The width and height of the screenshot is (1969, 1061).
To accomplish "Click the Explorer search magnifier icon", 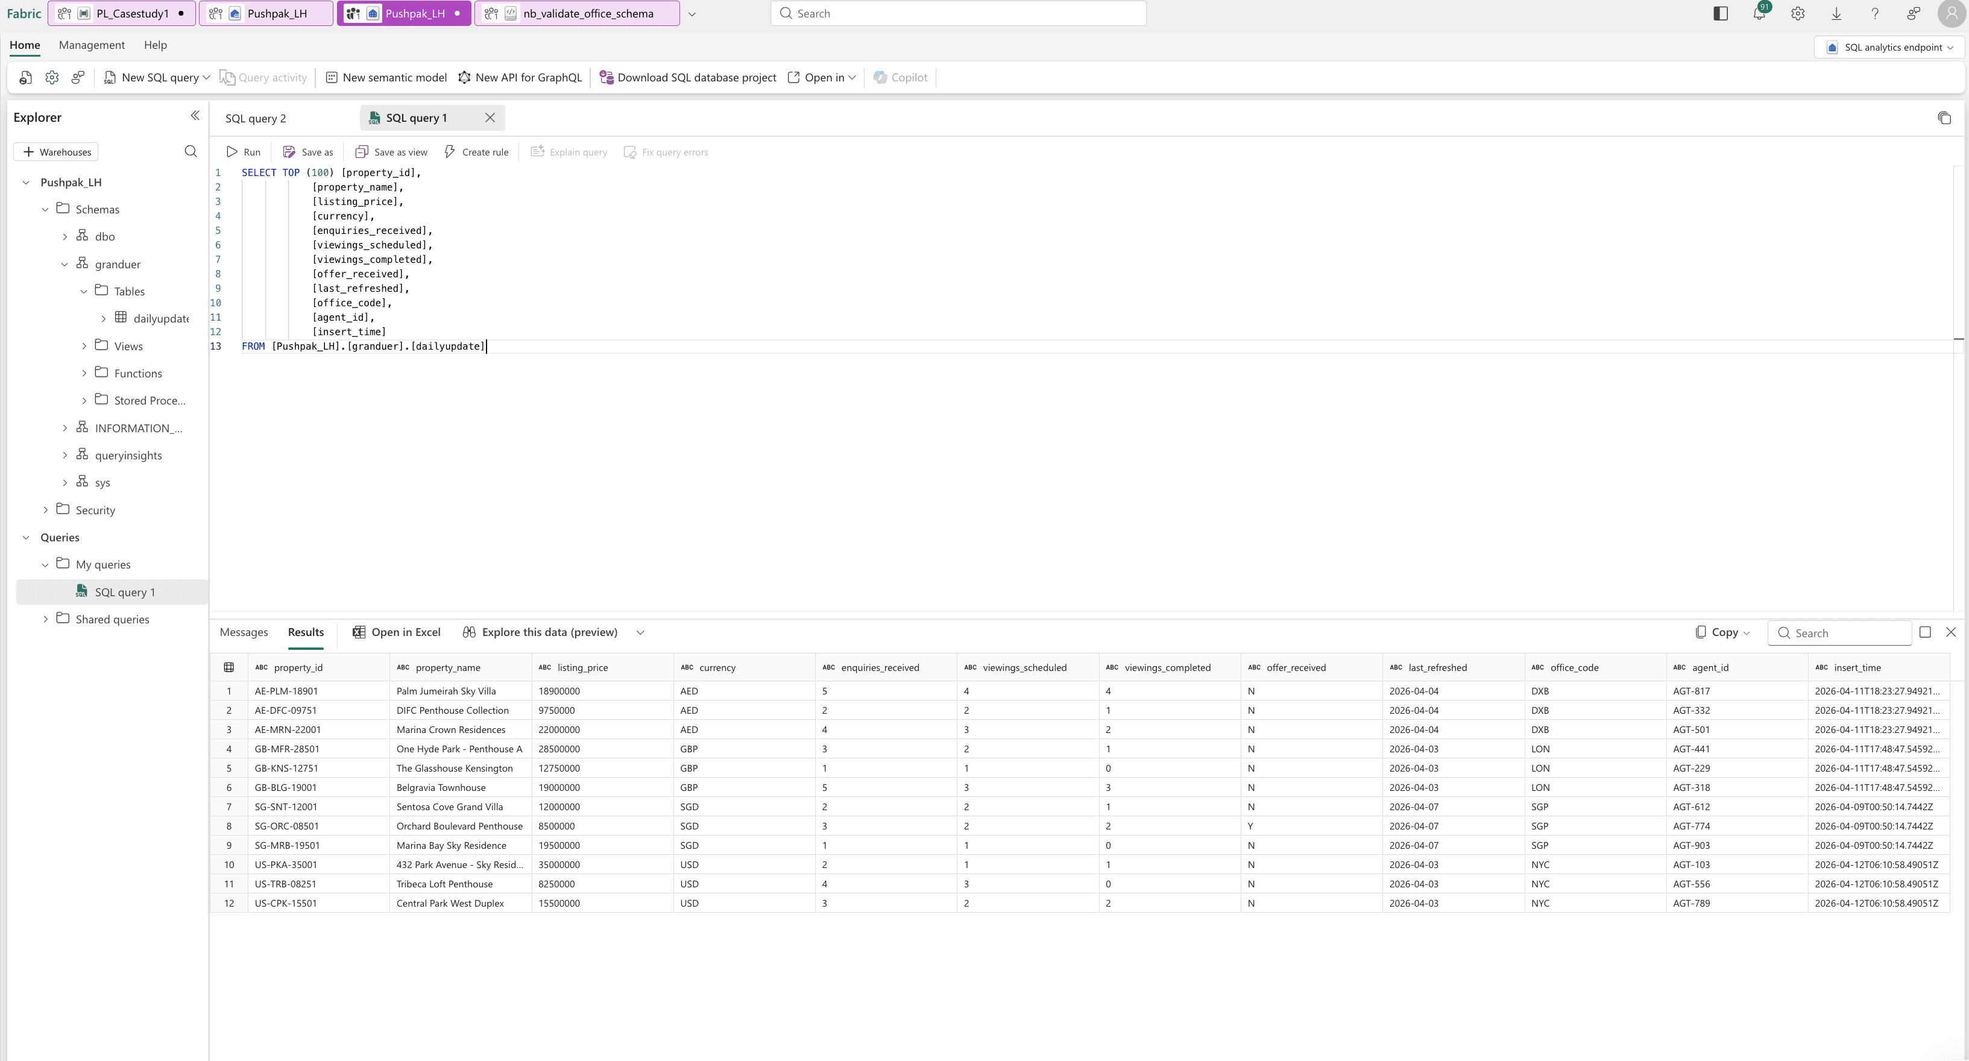I will (191, 151).
